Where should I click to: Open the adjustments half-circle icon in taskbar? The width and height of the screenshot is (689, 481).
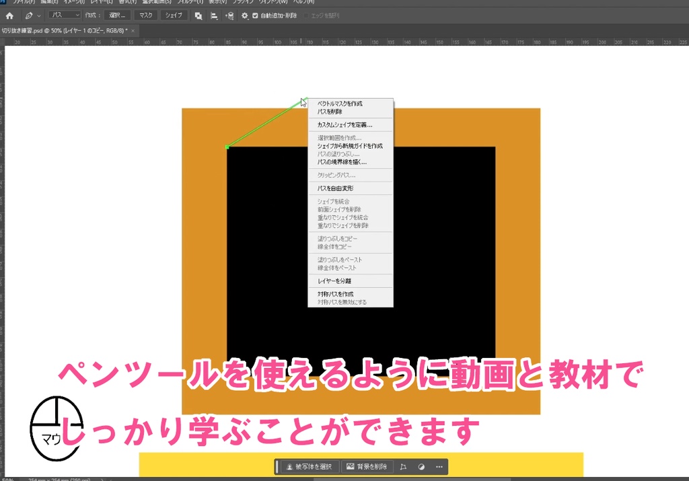click(423, 466)
